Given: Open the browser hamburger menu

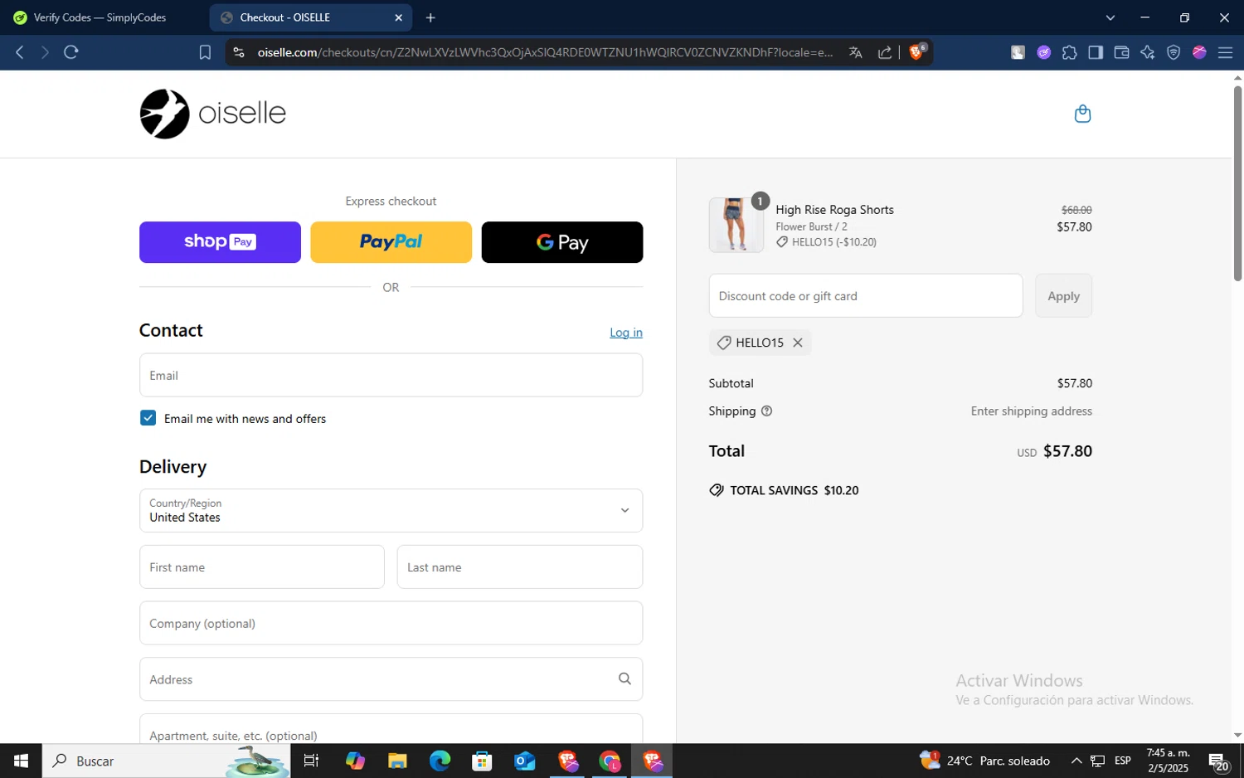Looking at the screenshot, I should click(1225, 52).
